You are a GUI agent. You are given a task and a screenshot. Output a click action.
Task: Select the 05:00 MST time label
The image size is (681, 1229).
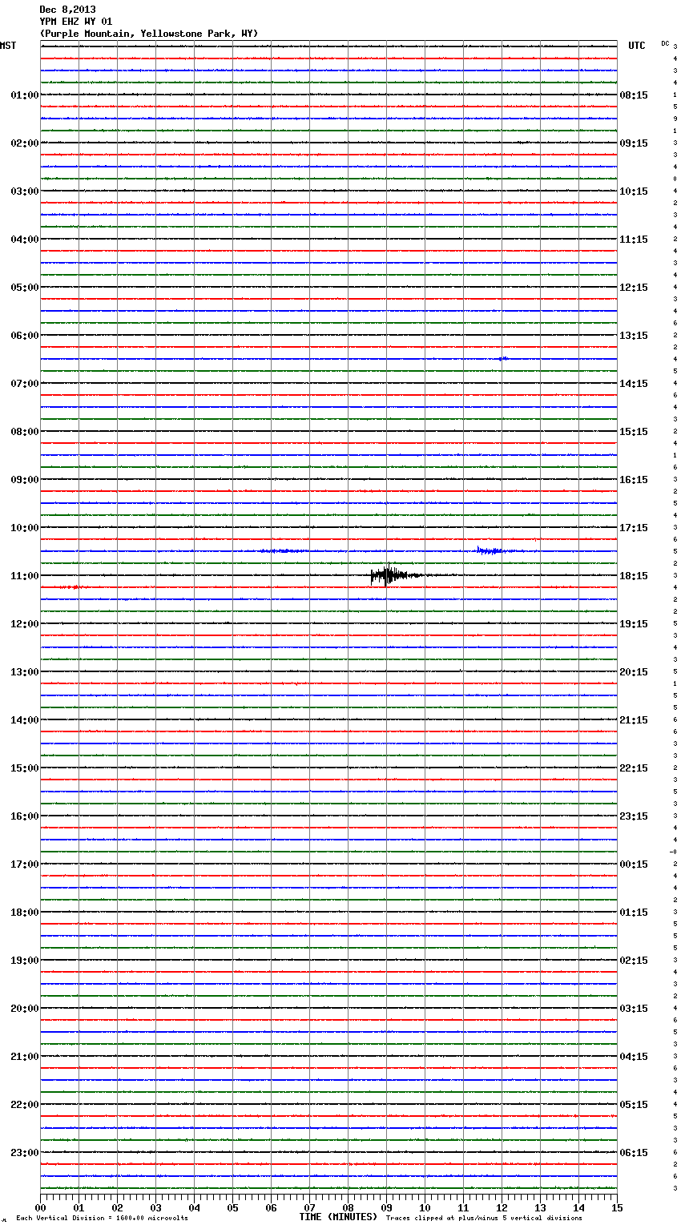(x=25, y=288)
